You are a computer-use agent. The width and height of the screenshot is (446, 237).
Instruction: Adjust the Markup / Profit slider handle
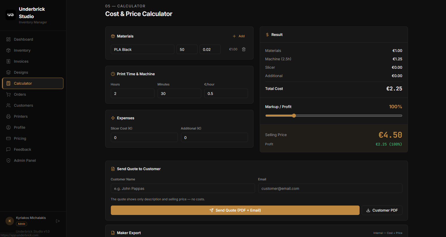tap(294, 116)
